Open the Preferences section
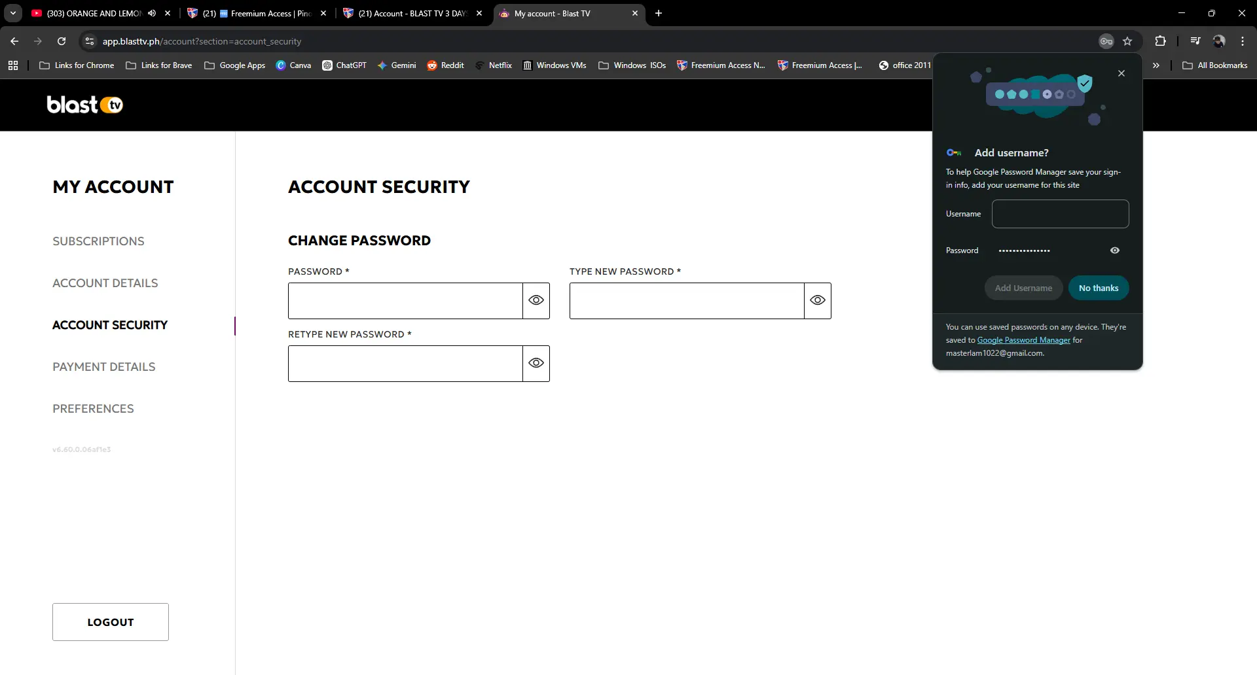The width and height of the screenshot is (1257, 675). 93,409
